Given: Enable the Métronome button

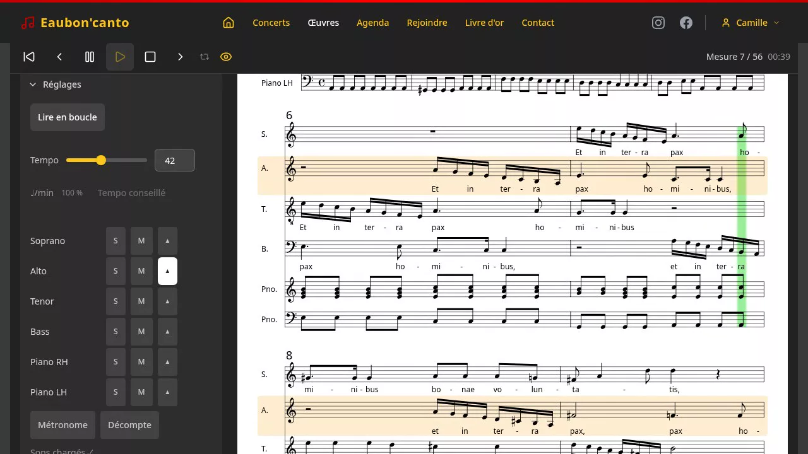Looking at the screenshot, I should click(62, 425).
